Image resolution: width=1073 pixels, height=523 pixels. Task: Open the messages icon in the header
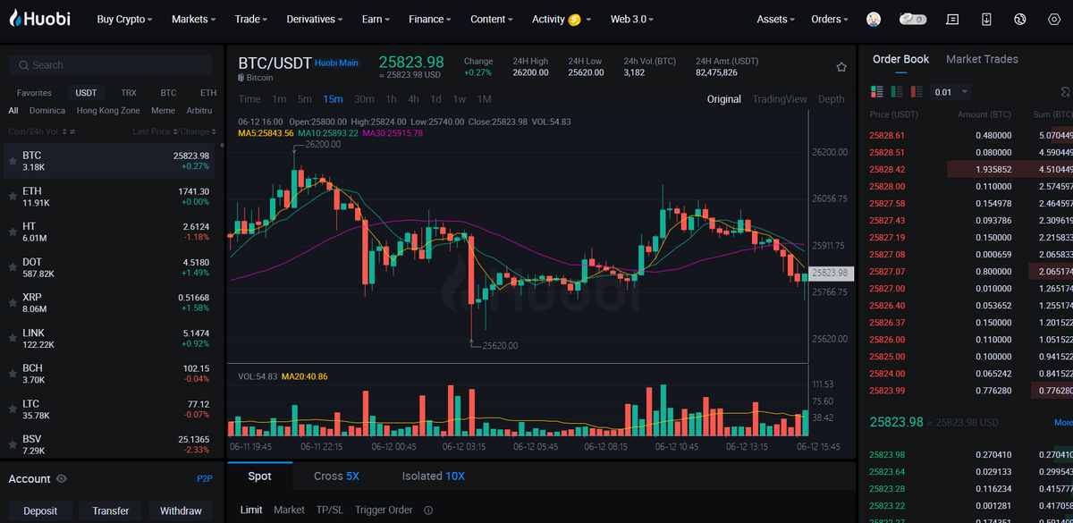952,19
